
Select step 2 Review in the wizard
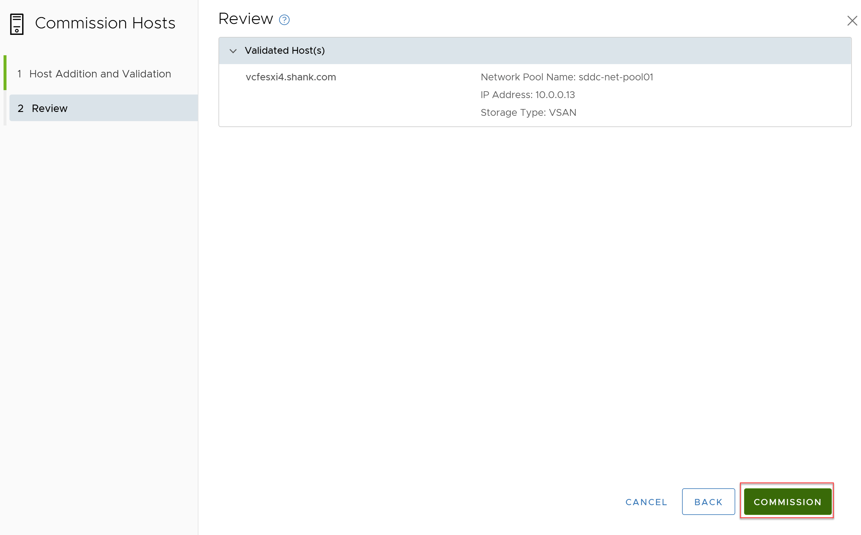point(104,108)
